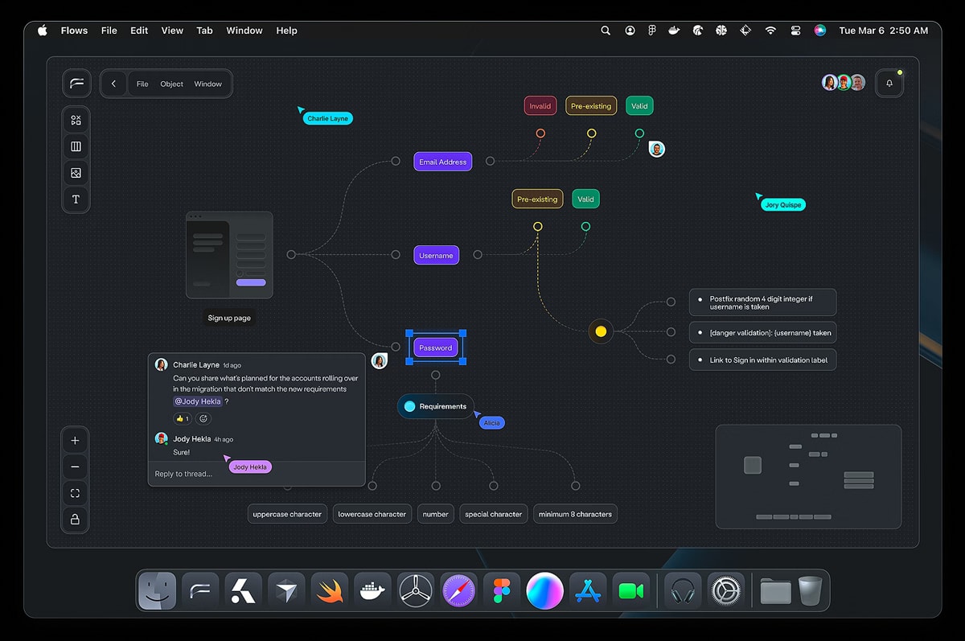Select the Text tool in the left toolbar
The height and width of the screenshot is (641, 965).
tap(76, 199)
